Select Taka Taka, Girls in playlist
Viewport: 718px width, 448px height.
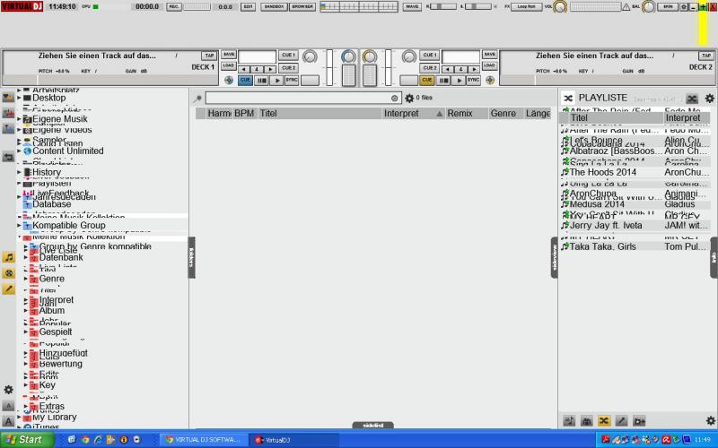tap(602, 246)
